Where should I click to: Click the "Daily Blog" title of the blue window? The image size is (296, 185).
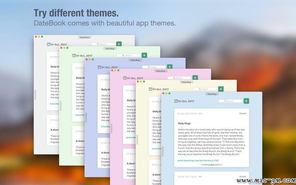point(212,94)
